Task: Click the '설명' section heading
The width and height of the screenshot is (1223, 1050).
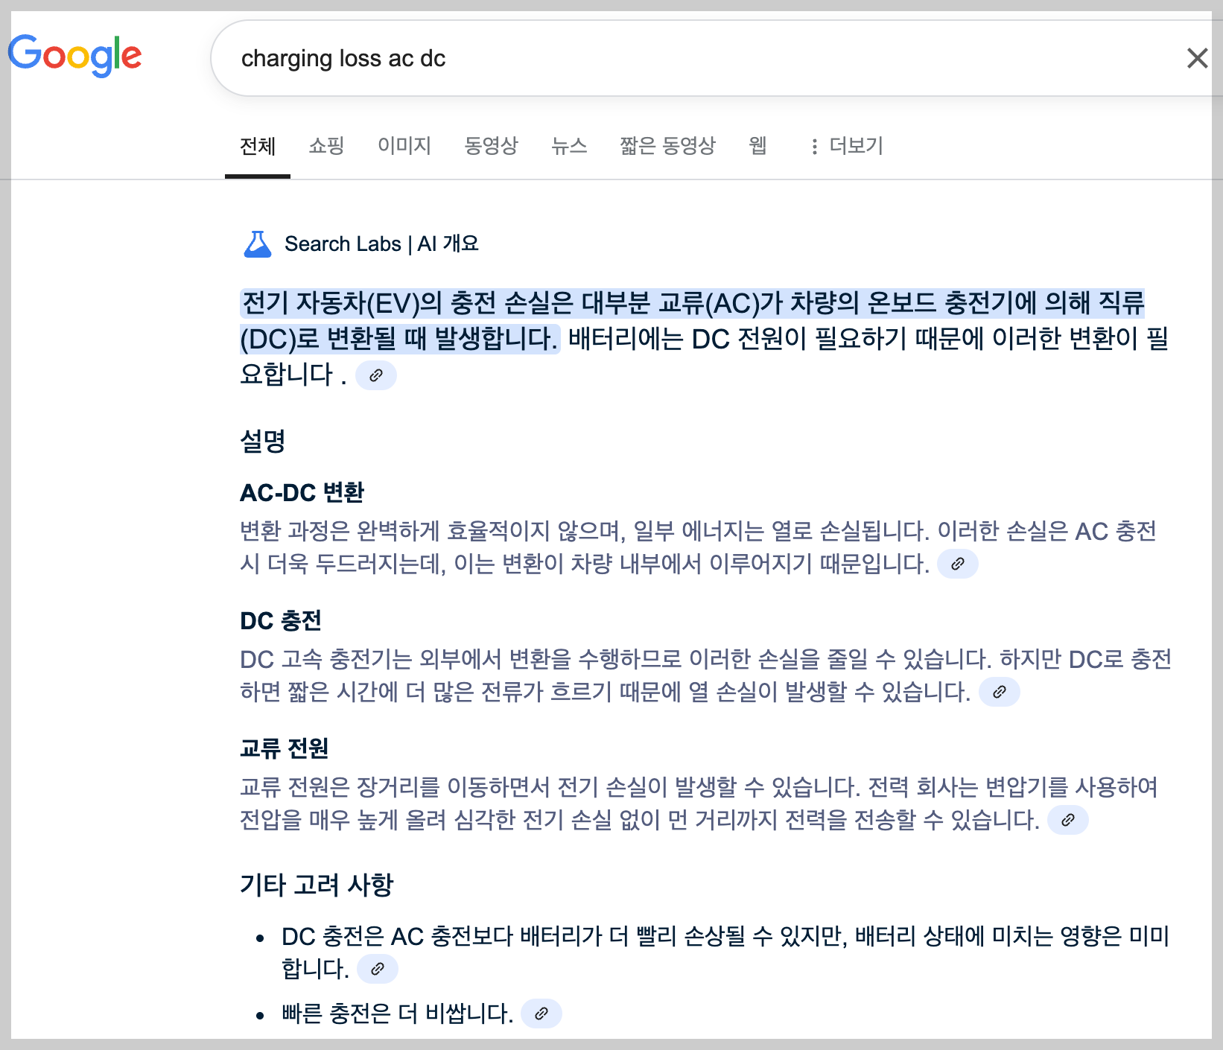Action: [x=262, y=441]
